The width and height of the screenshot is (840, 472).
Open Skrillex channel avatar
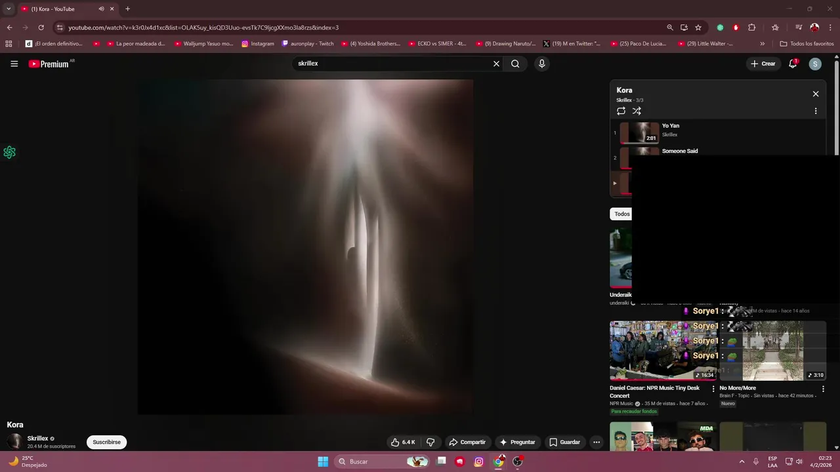click(x=14, y=442)
